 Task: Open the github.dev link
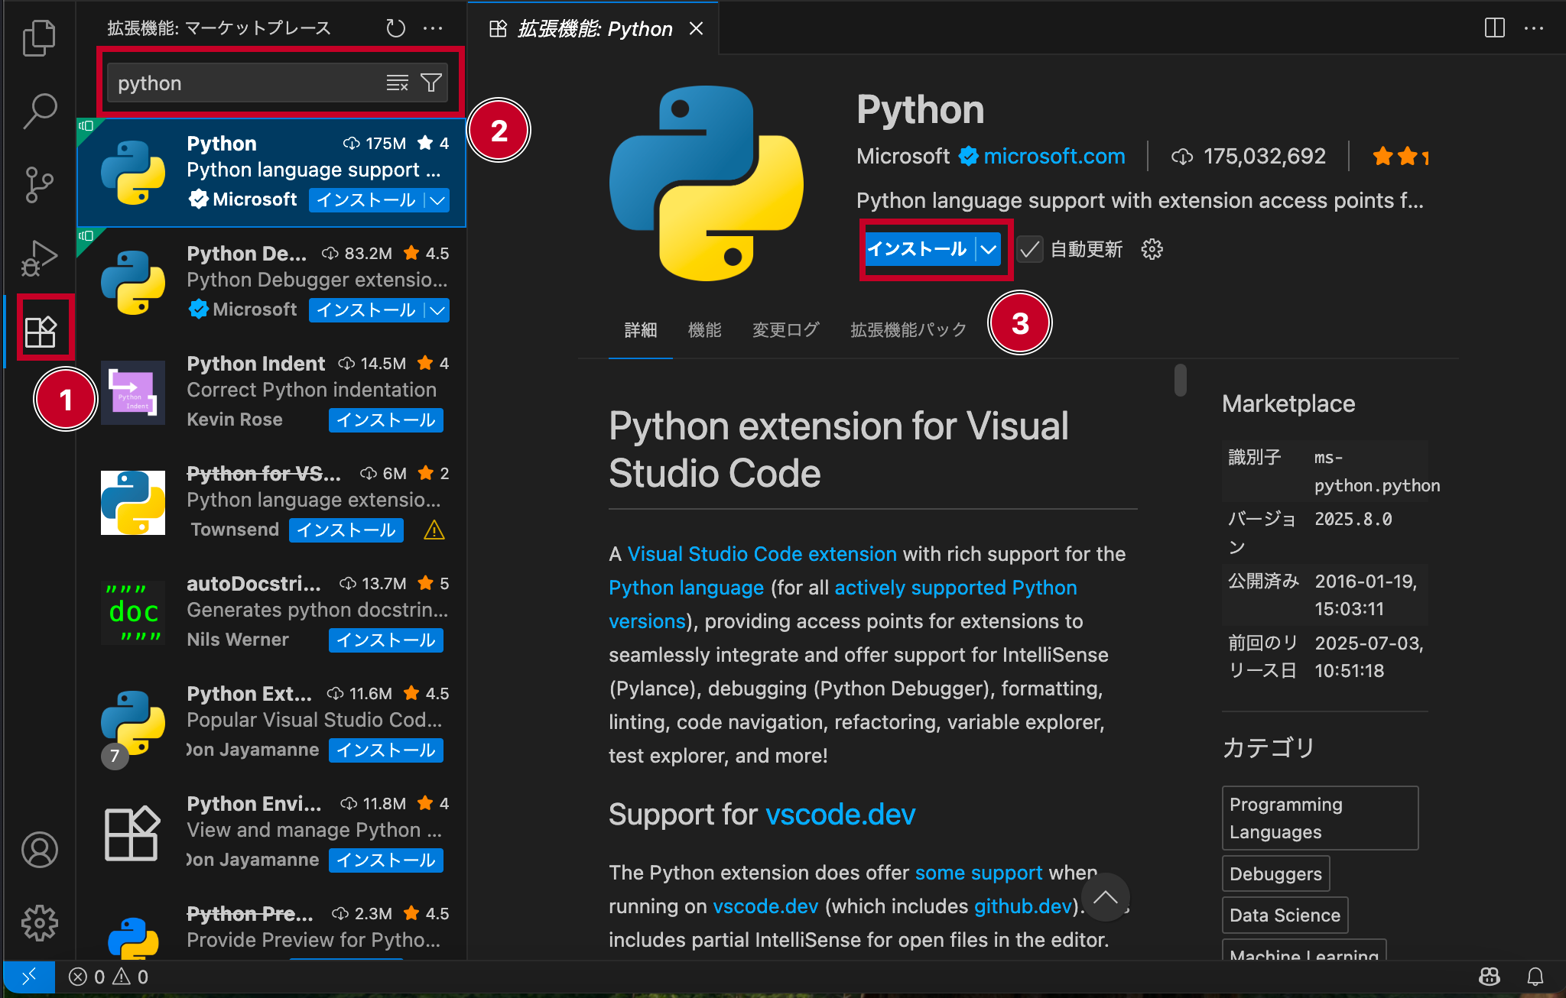click(1022, 906)
